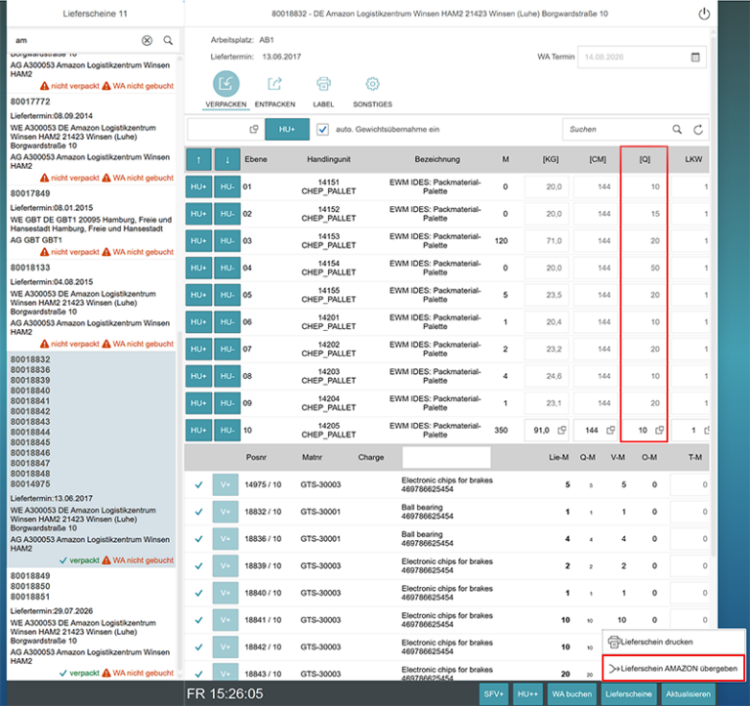The height and width of the screenshot is (706, 750).
Task: Select delivery 80017849 in the list
Action: (92, 223)
